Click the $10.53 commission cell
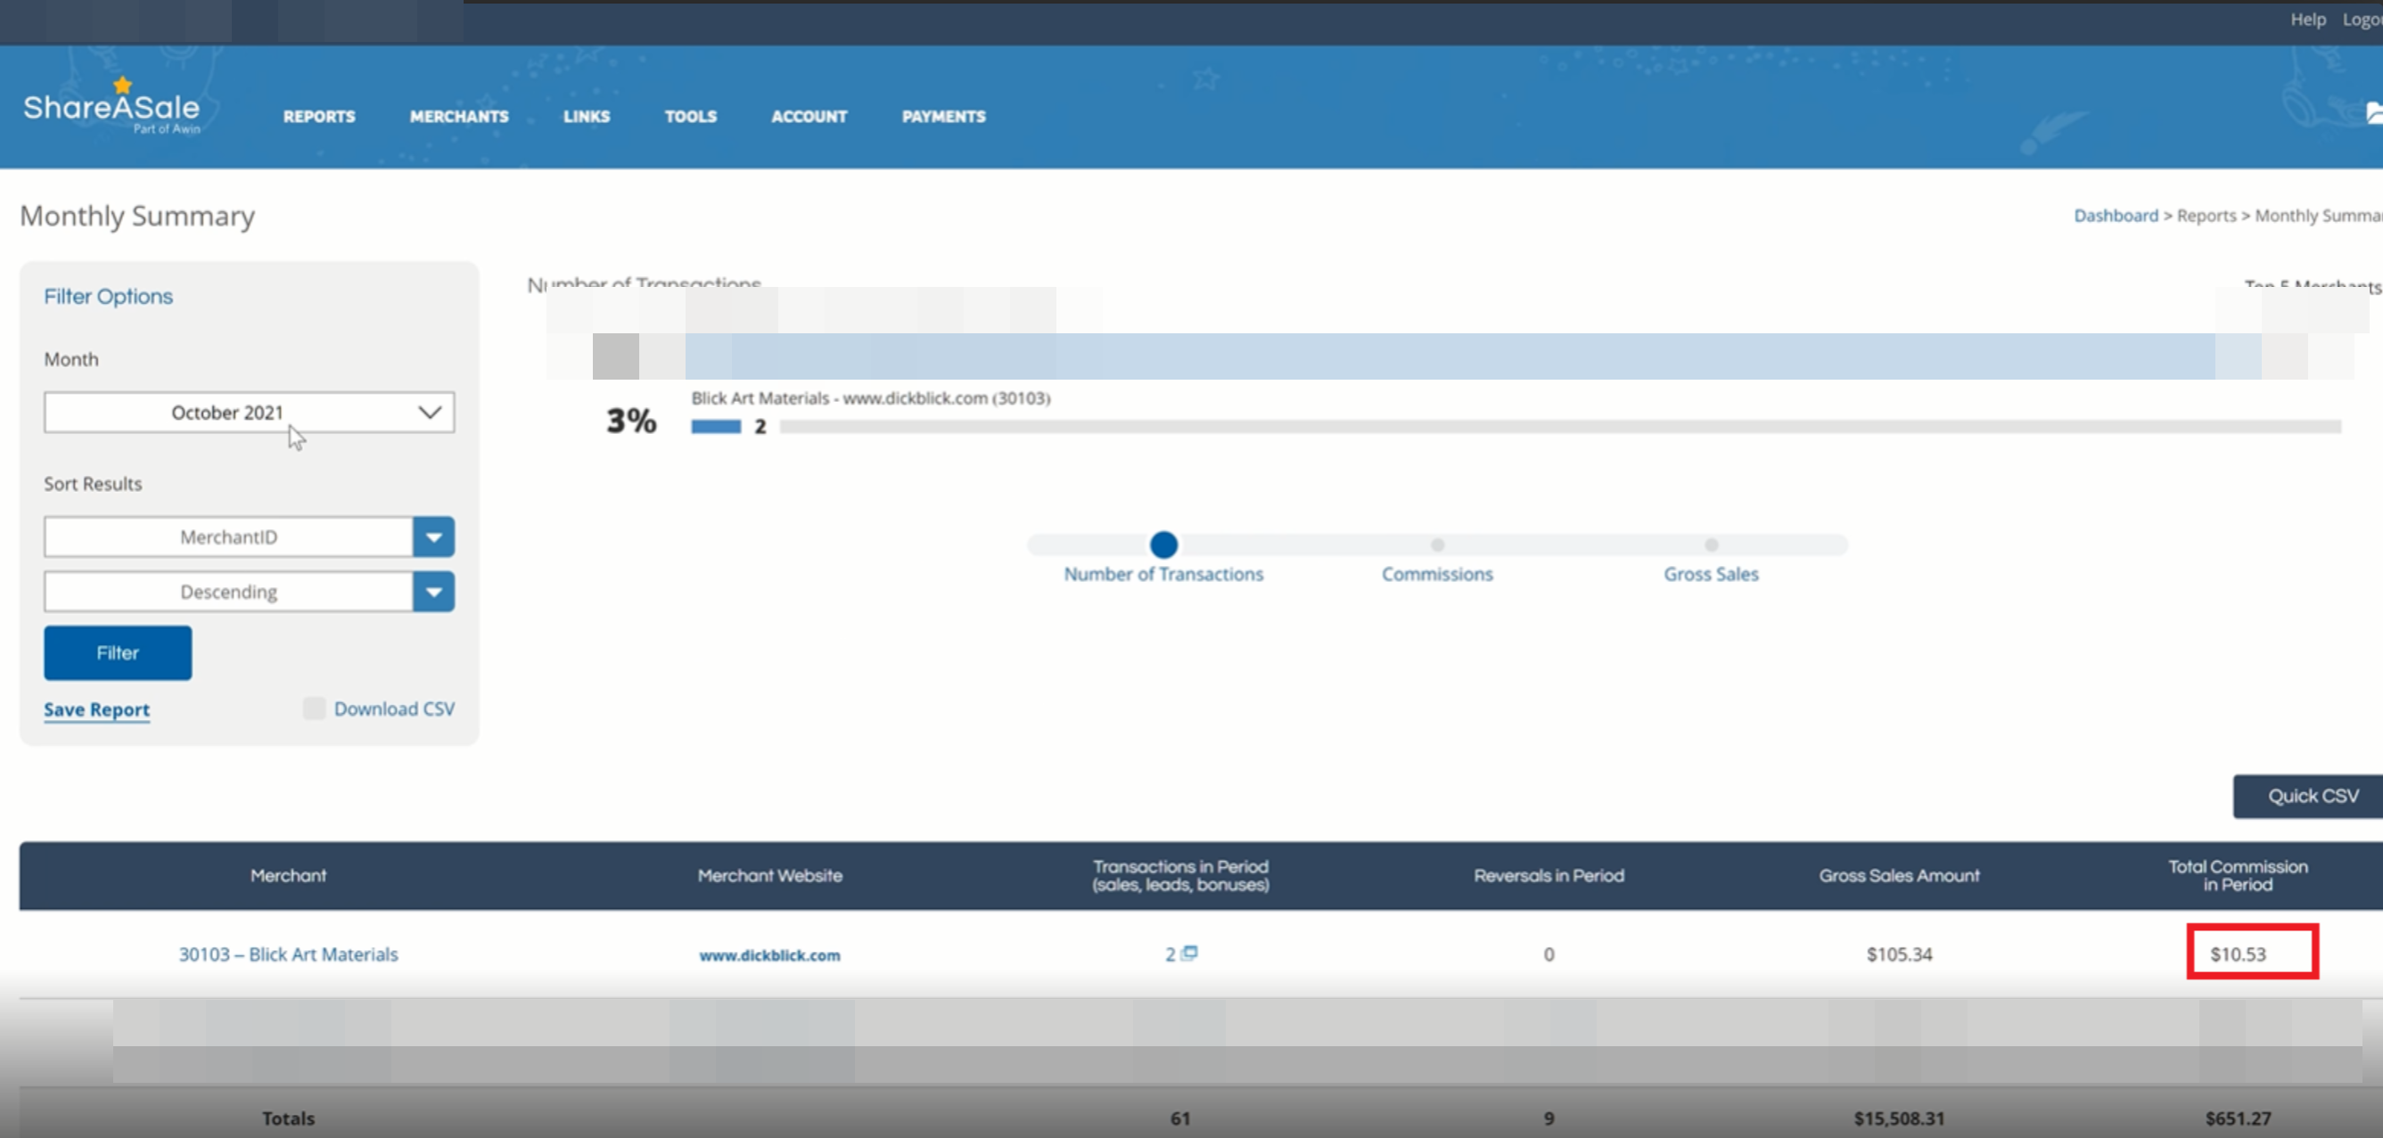 [x=2238, y=954]
